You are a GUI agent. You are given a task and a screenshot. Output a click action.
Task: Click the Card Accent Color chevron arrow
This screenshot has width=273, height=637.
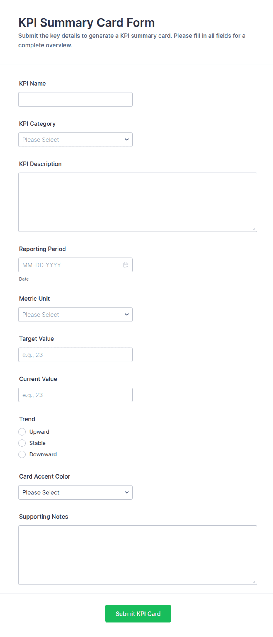point(127,492)
